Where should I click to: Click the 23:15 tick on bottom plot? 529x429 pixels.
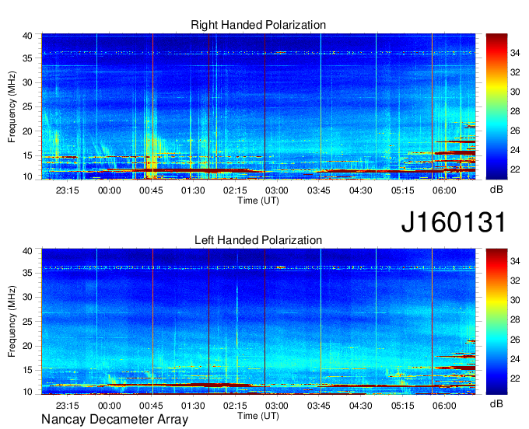click(68, 406)
